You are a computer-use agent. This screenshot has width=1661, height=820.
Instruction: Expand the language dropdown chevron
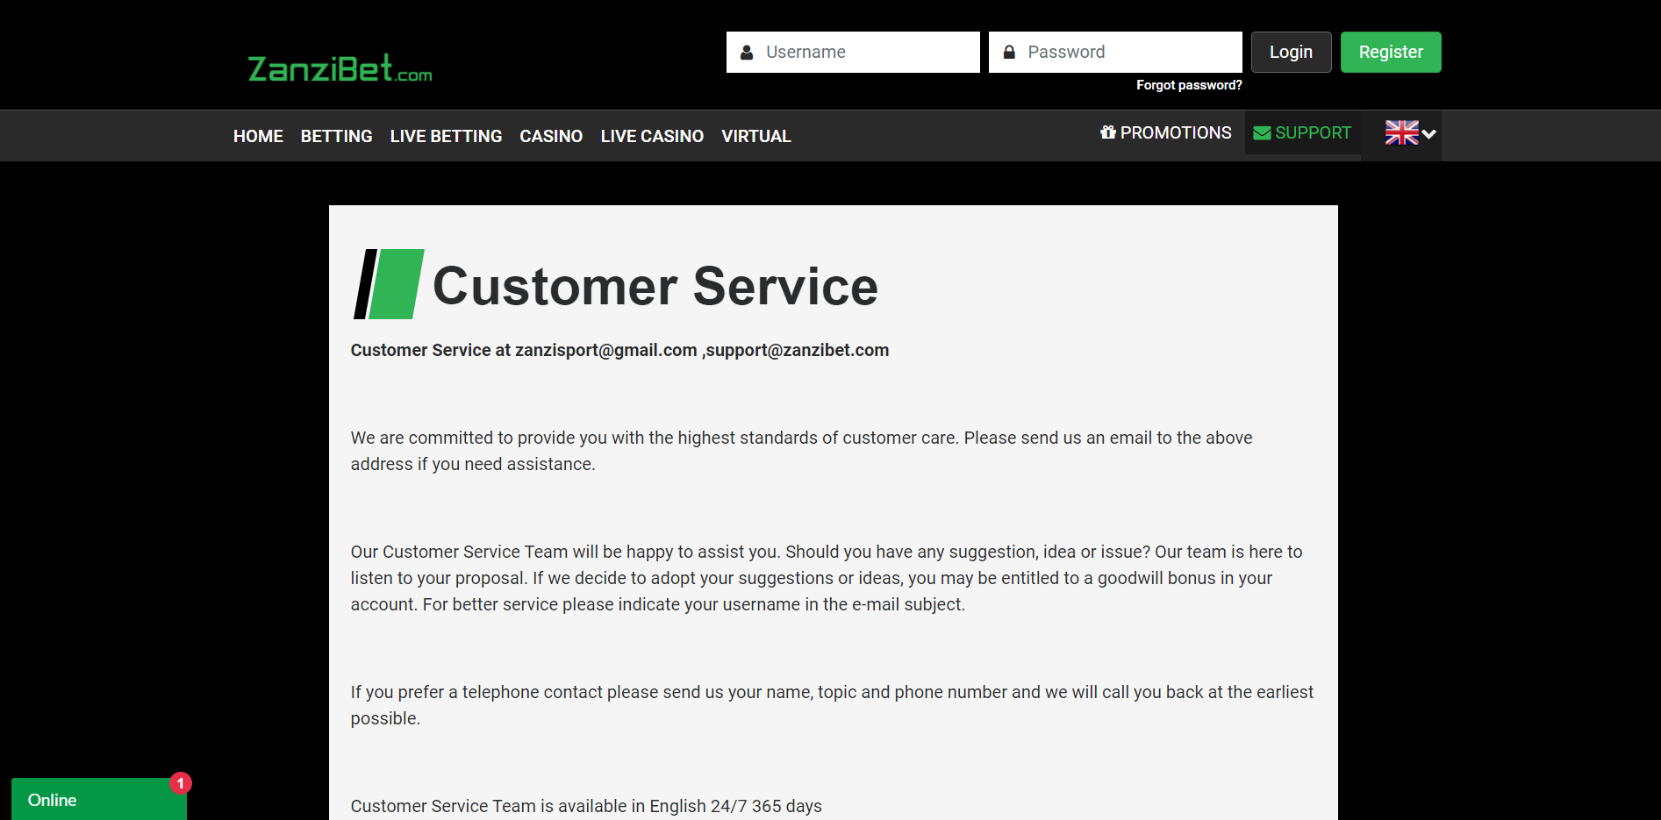pos(1429,134)
